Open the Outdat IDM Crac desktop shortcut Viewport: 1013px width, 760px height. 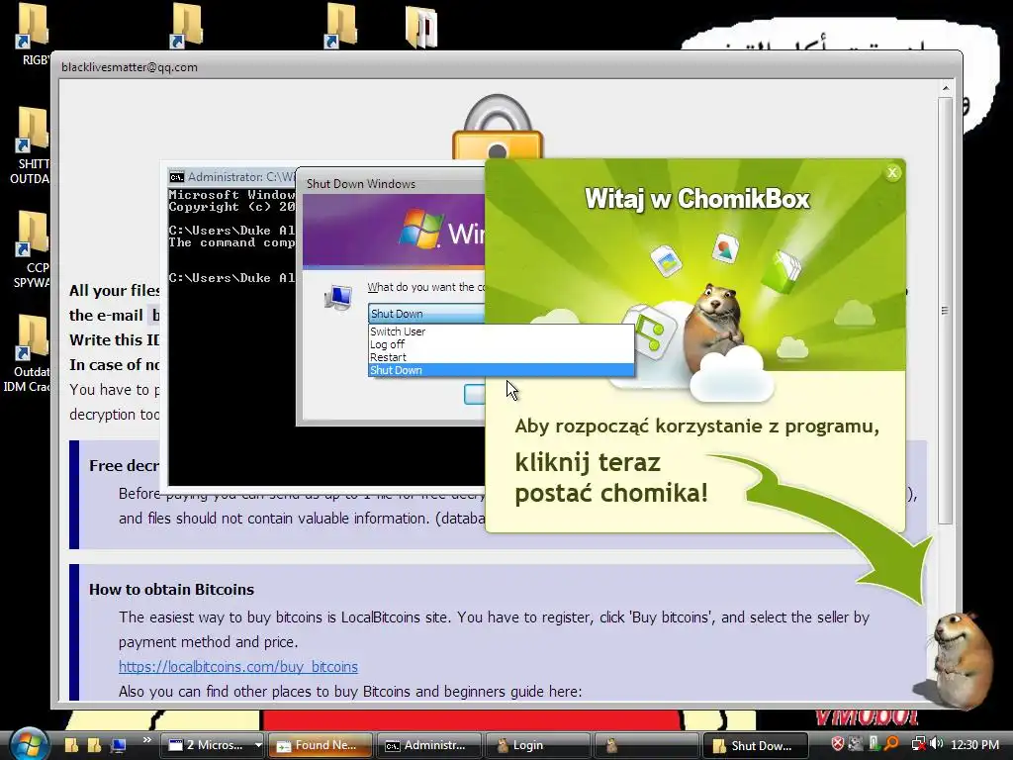pos(27,354)
